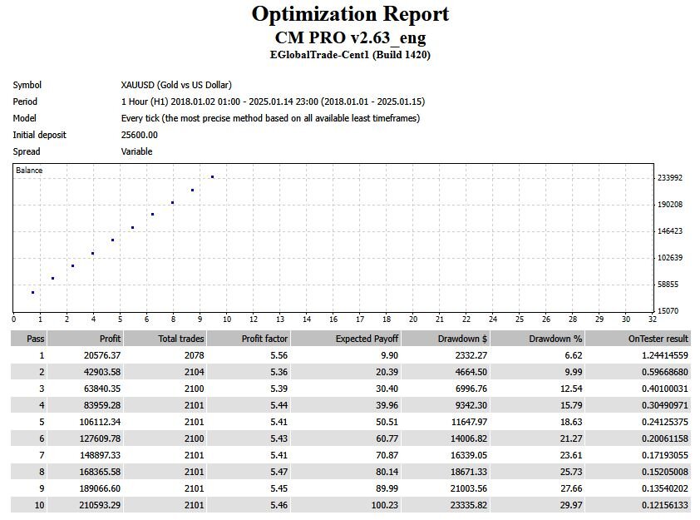Click total trades value 2078
Image resolution: width=700 pixels, height=520 pixels.
click(195, 355)
